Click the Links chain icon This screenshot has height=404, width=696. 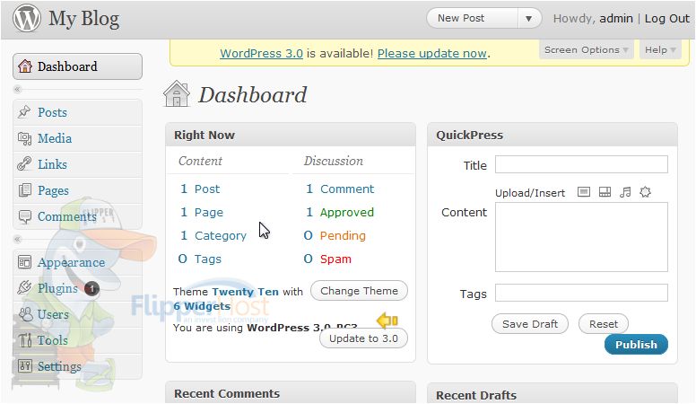pyautogui.click(x=24, y=164)
